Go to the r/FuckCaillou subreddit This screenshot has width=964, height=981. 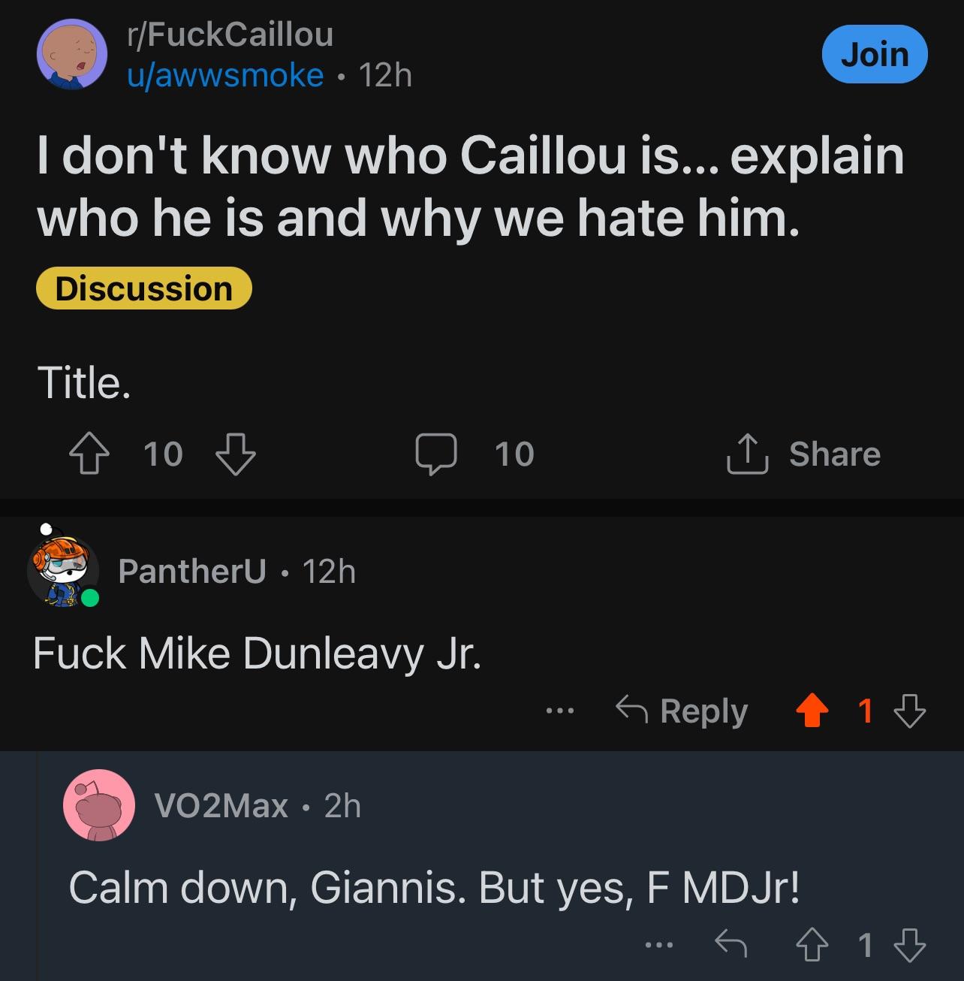(x=230, y=35)
